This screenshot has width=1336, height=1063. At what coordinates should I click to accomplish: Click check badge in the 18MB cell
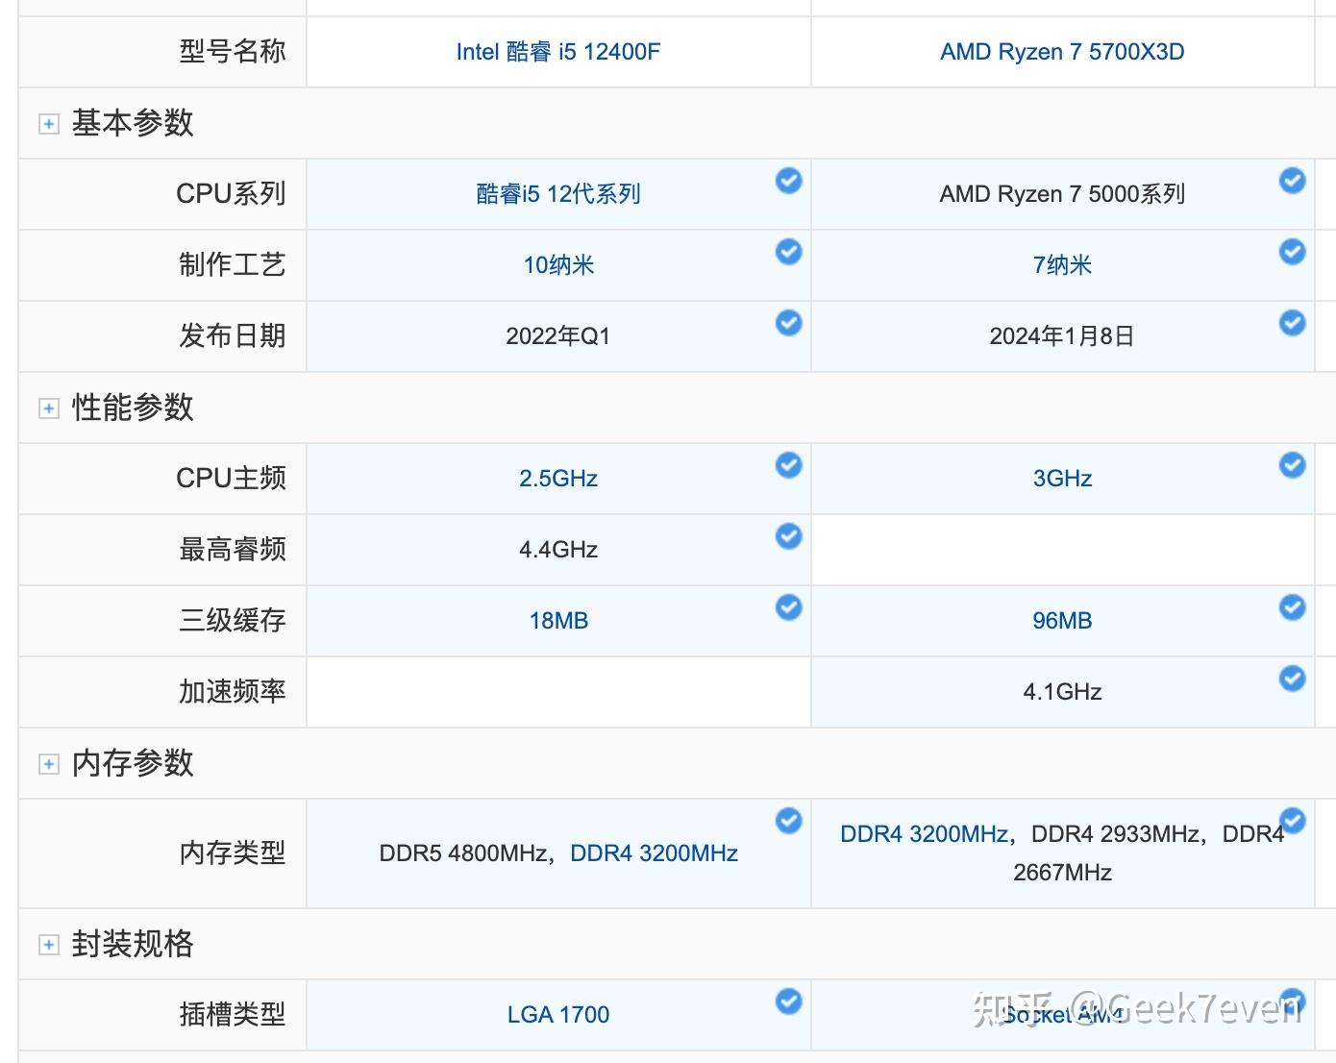789,607
